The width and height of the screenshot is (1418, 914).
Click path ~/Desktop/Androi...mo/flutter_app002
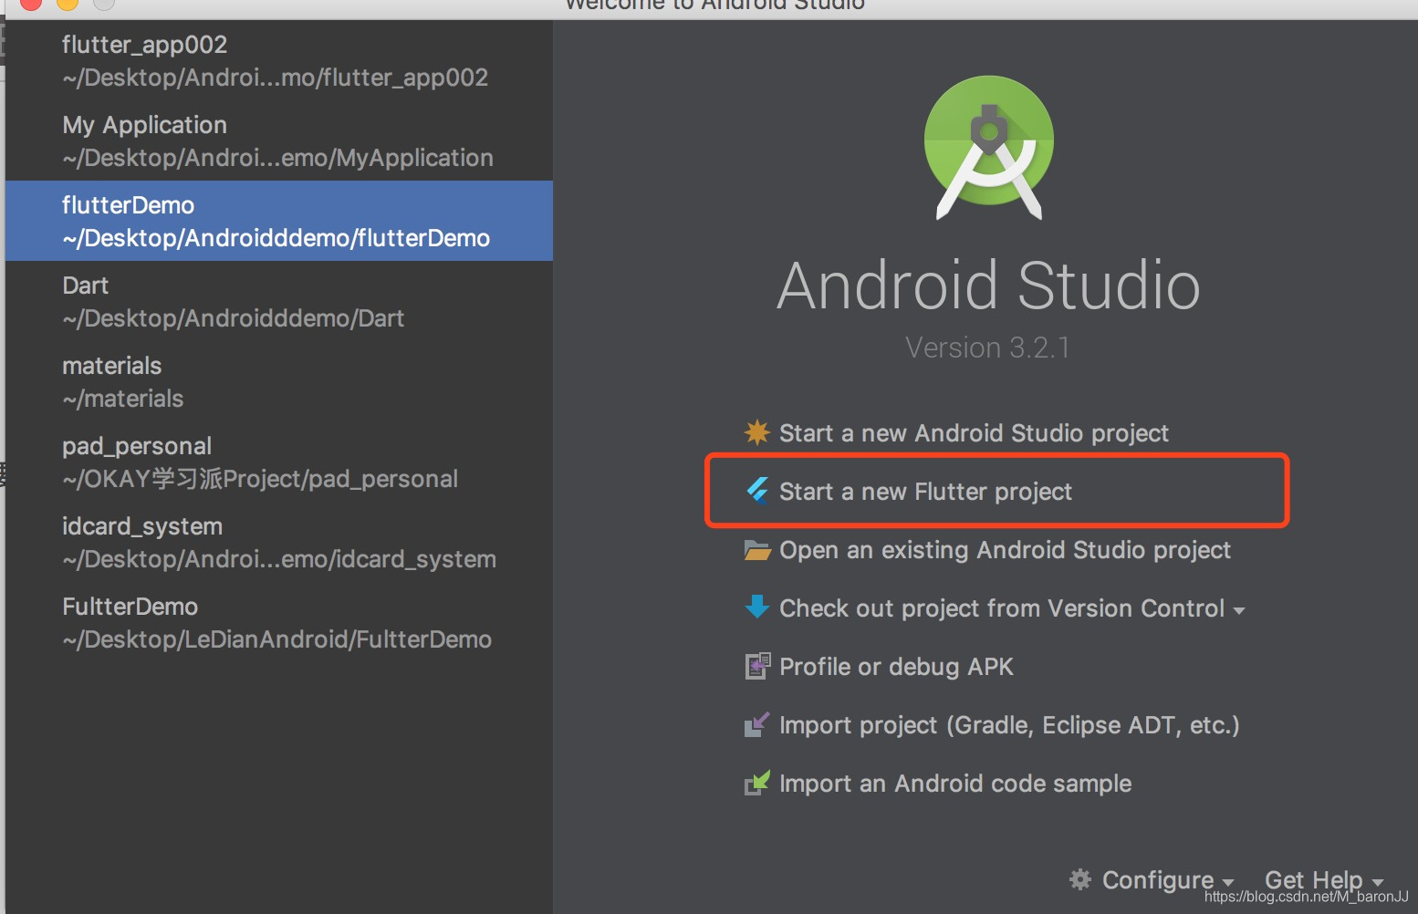pos(275,78)
